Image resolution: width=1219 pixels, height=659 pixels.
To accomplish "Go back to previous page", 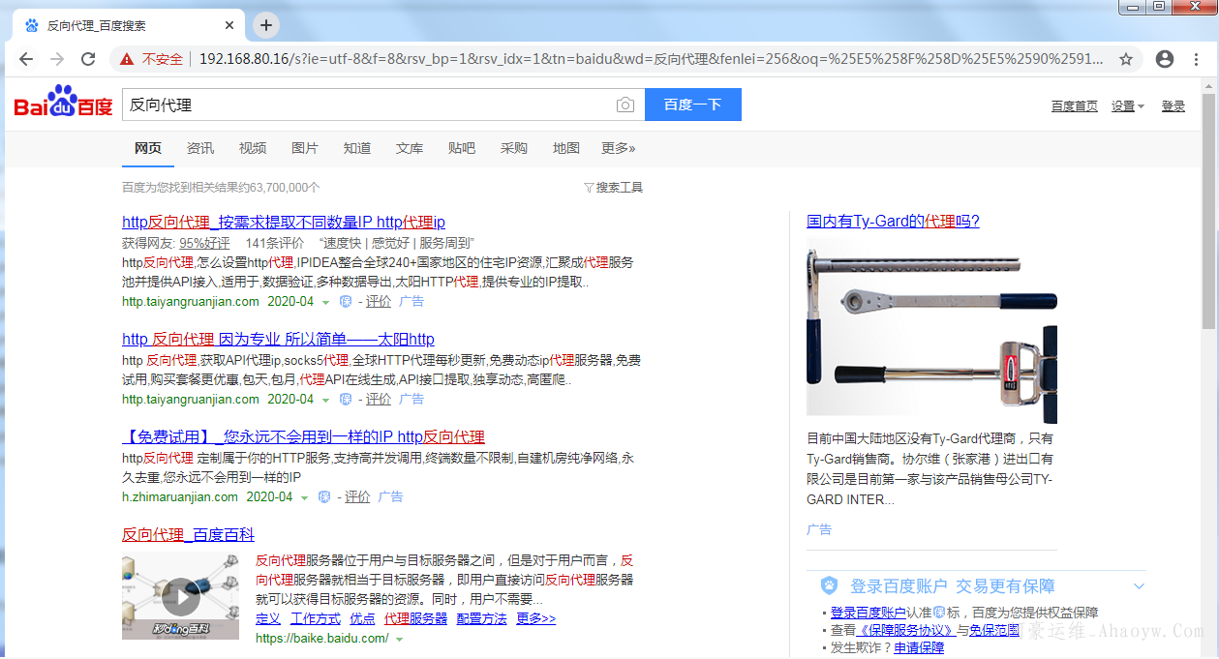I will click(26, 59).
